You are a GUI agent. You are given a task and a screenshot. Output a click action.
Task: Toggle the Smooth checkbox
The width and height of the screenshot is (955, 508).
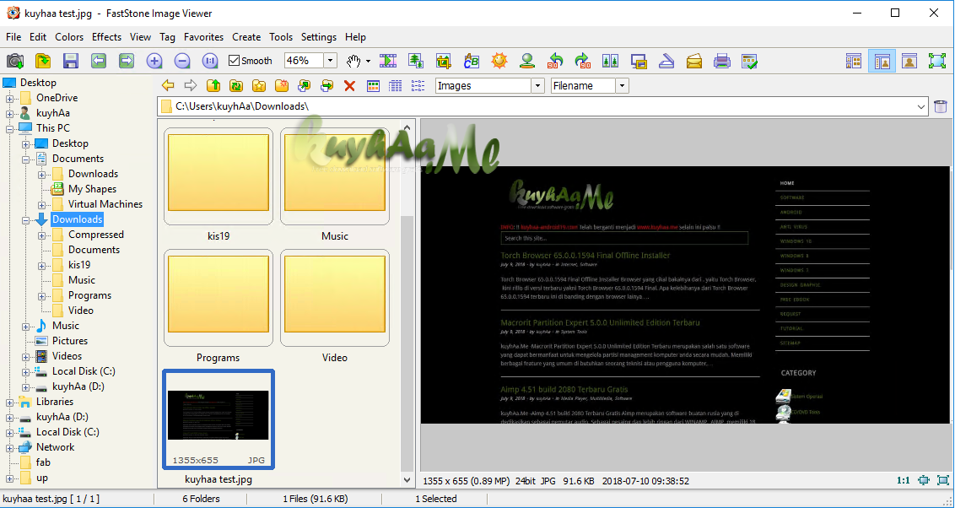234,60
